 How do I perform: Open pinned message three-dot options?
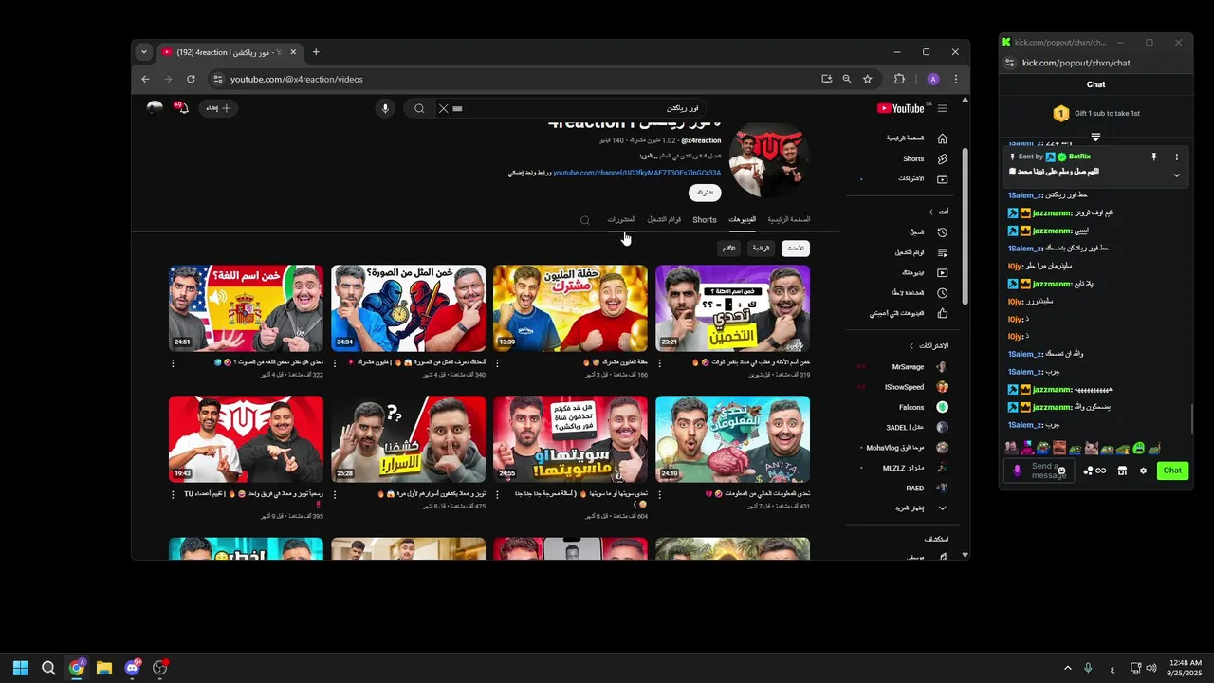(x=1176, y=157)
